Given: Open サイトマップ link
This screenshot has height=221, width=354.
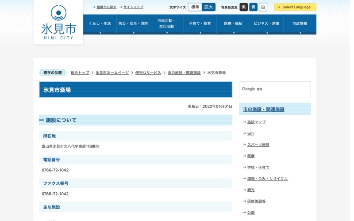Looking at the screenshot, I should tap(133, 7).
